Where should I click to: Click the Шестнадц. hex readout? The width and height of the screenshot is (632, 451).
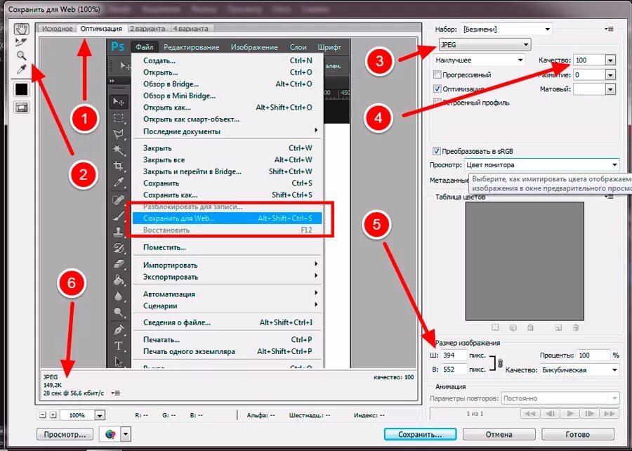point(310,414)
